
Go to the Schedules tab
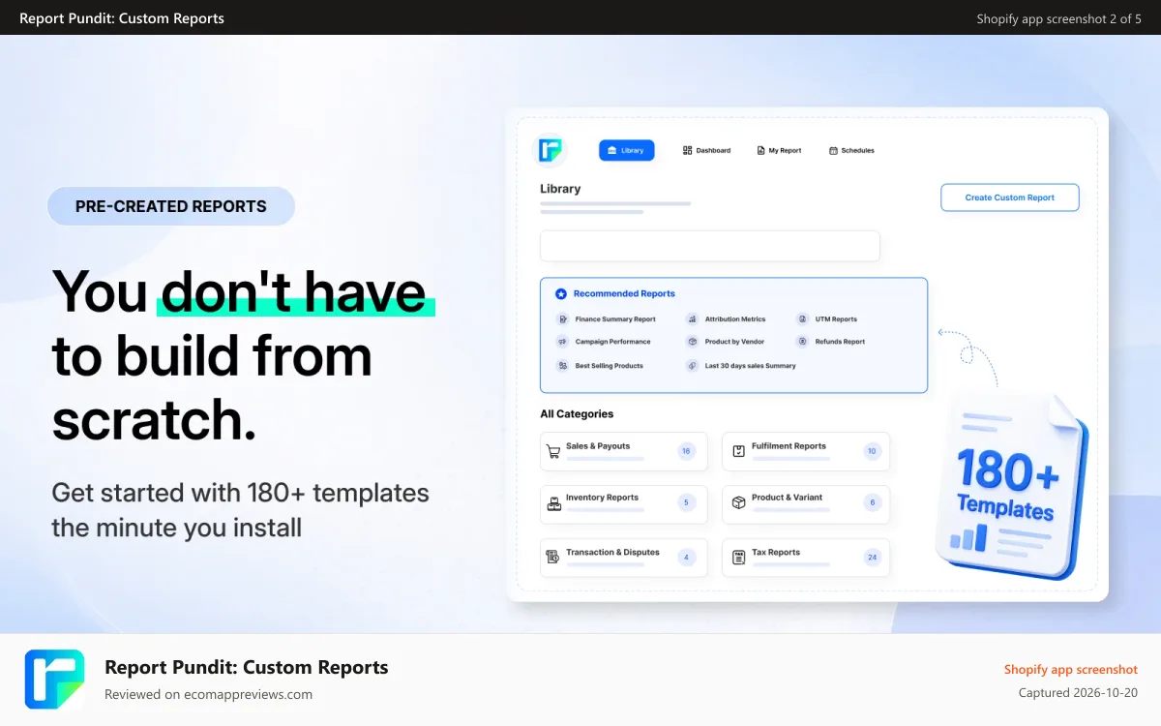[851, 150]
